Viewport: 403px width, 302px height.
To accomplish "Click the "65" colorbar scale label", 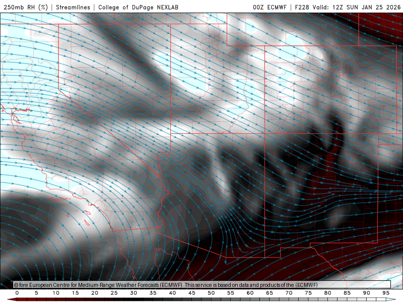I will pyautogui.click(x=270, y=293).
